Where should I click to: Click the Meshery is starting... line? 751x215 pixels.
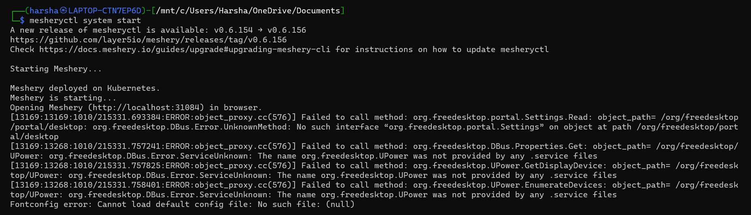(63, 98)
